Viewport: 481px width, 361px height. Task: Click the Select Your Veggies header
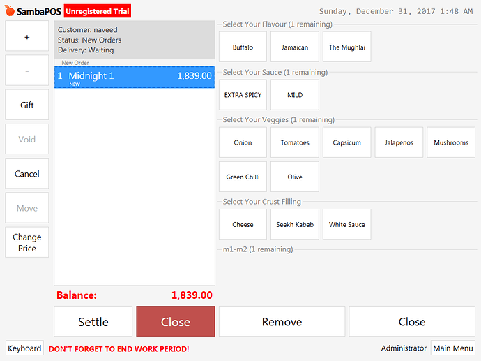(x=279, y=119)
